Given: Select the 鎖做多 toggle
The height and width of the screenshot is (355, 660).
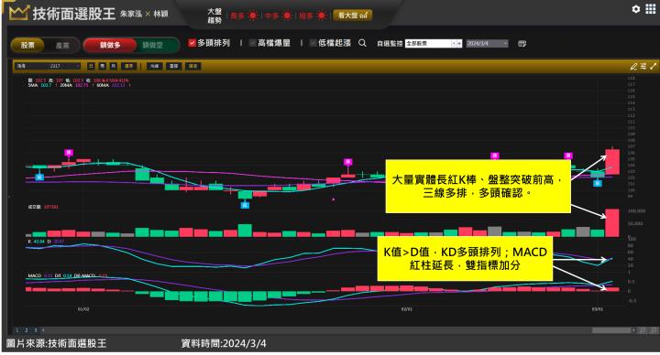Looking at the screenshot, I should (110, 45).
